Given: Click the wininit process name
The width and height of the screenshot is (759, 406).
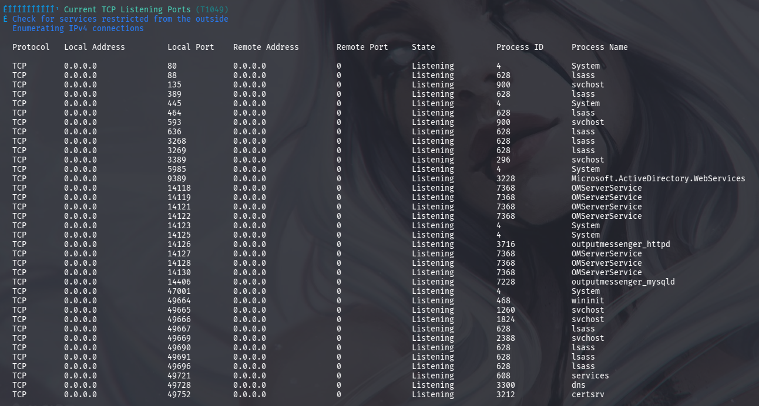Looking at the screenshot, I should tap(588, 300).
